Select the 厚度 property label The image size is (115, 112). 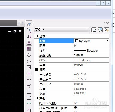coord(42,65)
